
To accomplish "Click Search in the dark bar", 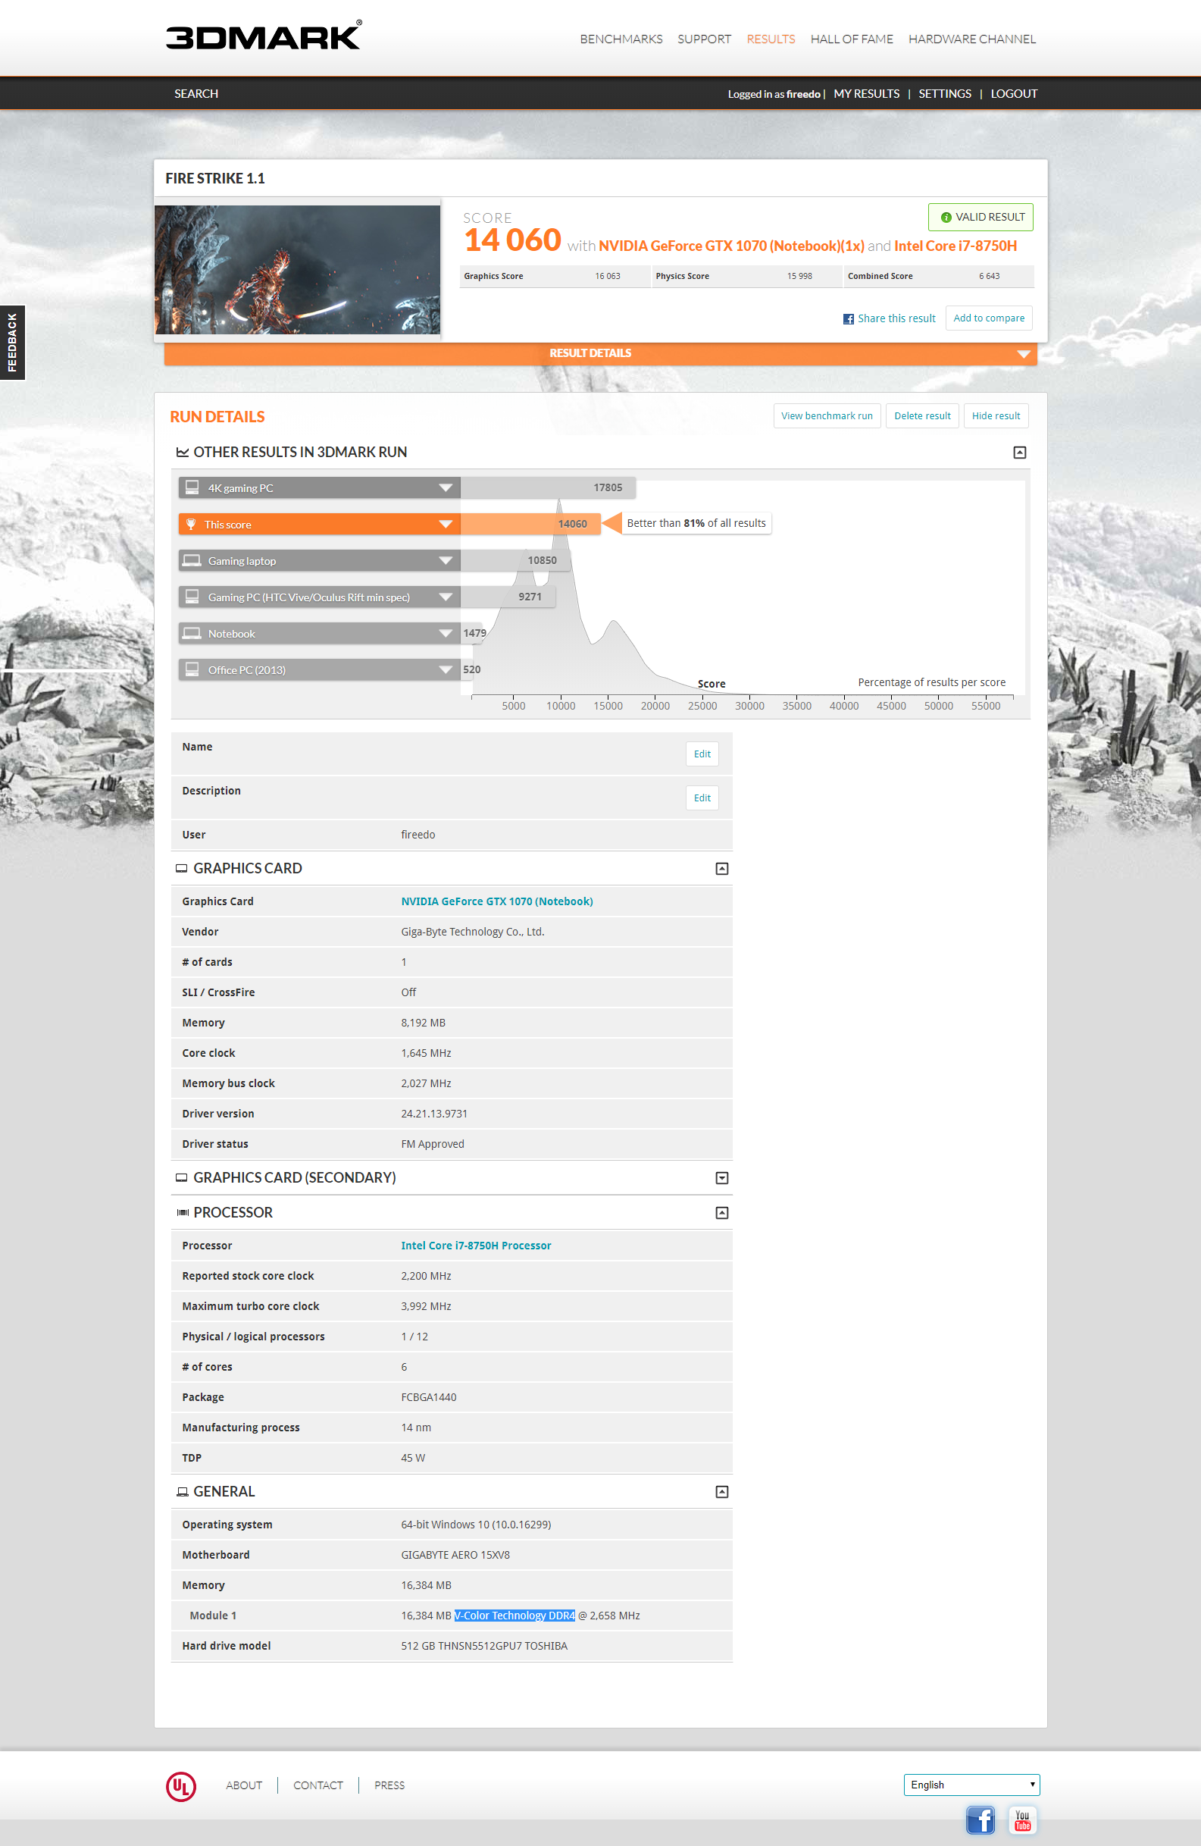I will coord(196,94).
